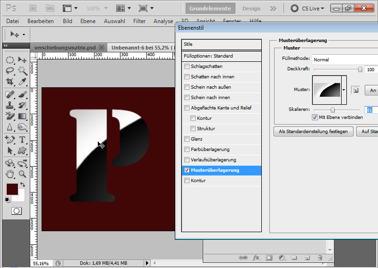This screenshot has width=378, height=268.
Task: Switch to the Grundelemente workspace
Action: tap(210, 8)
